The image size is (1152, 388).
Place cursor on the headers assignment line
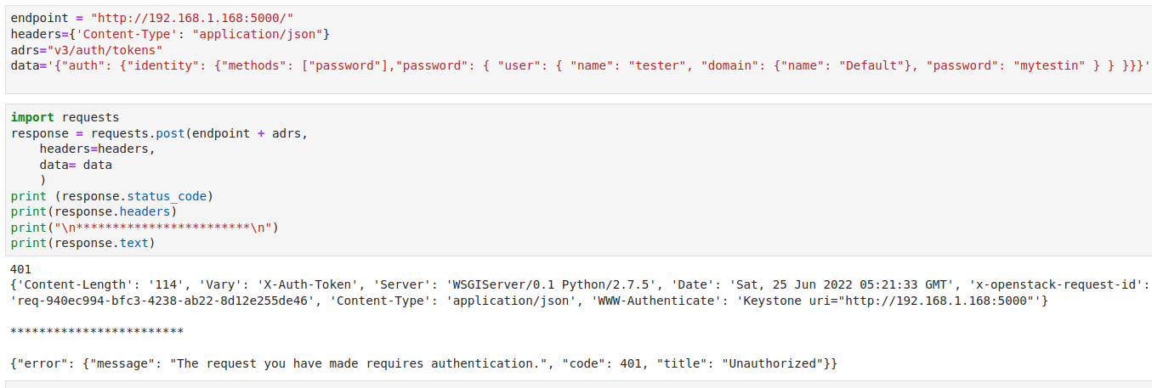click(170, 33)
